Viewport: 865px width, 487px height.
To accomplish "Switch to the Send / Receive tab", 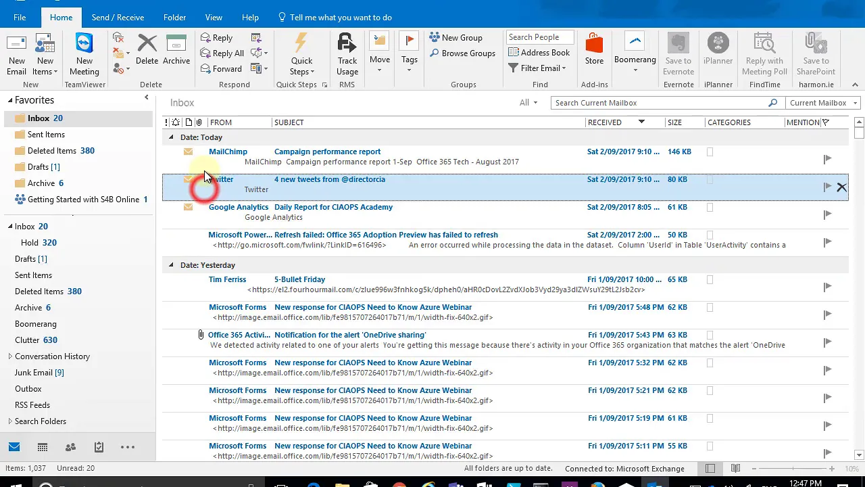I will 118,17.
